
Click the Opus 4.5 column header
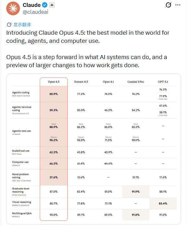54,82
